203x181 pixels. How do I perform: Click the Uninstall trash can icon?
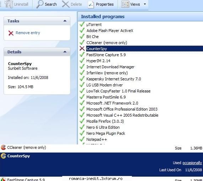pos(9,4)
